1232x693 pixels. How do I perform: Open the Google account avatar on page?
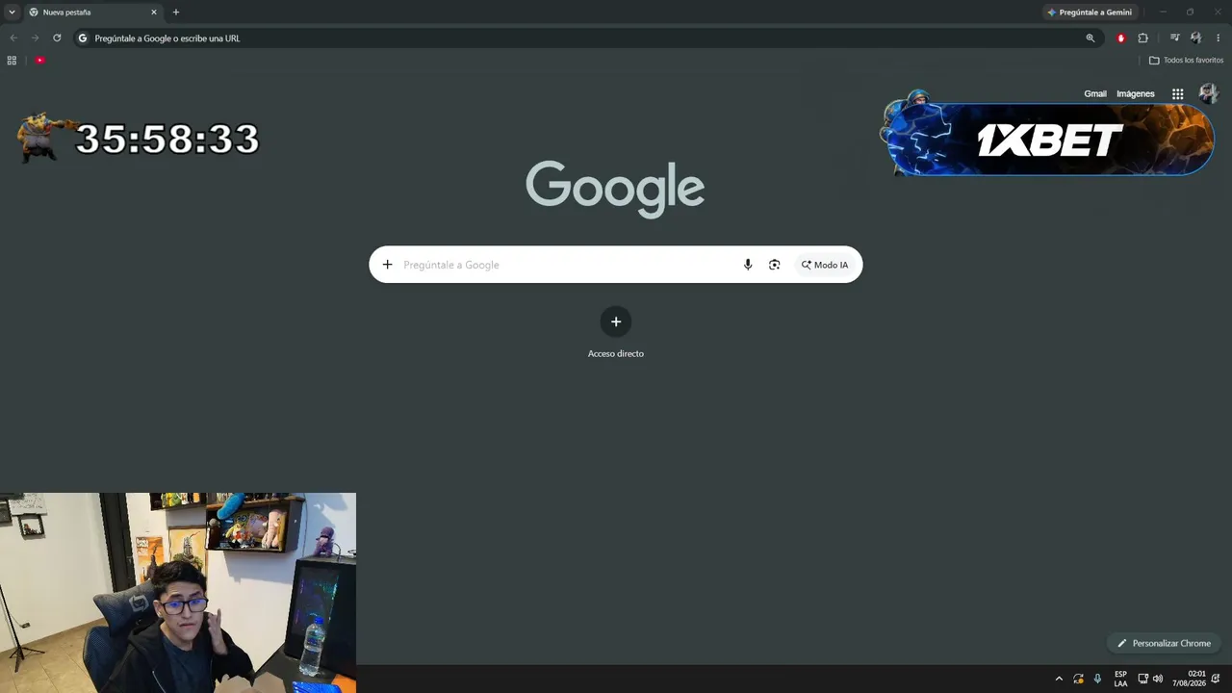point(1208,93)
